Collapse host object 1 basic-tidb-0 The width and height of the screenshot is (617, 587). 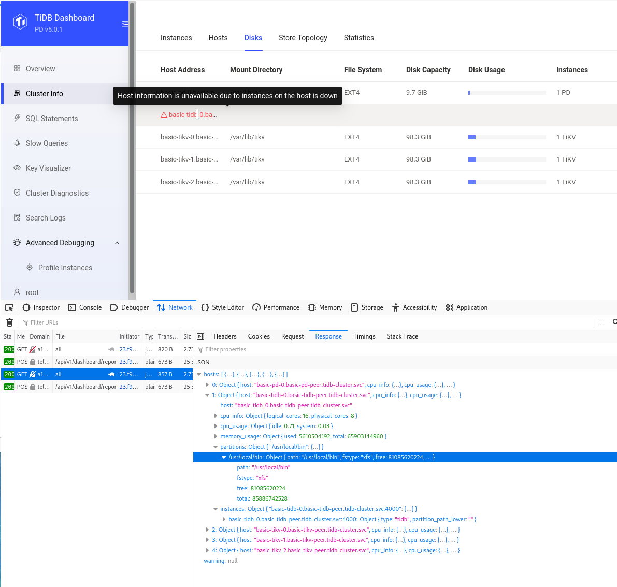(x=207, y=395)
